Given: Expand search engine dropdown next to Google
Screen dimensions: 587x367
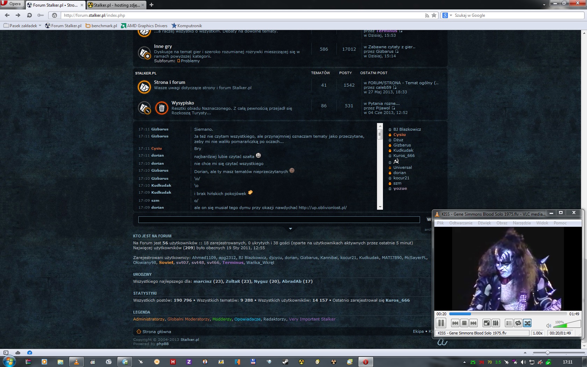Looking at the screenshot, I should [x=451, y=15].
